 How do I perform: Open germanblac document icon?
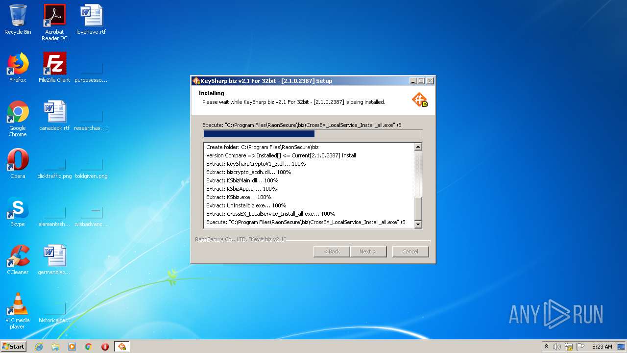(x=54, y=260)
